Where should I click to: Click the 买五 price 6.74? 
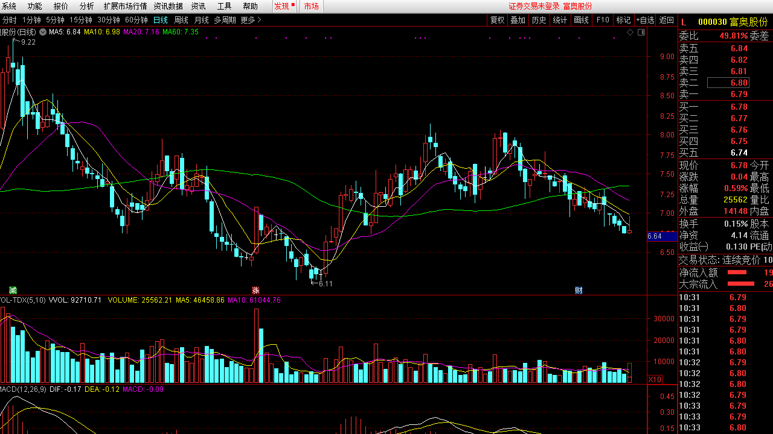coord(739,153)
